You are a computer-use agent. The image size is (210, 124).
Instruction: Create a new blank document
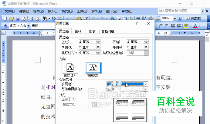pyautogui.click(x=5, y=18)
